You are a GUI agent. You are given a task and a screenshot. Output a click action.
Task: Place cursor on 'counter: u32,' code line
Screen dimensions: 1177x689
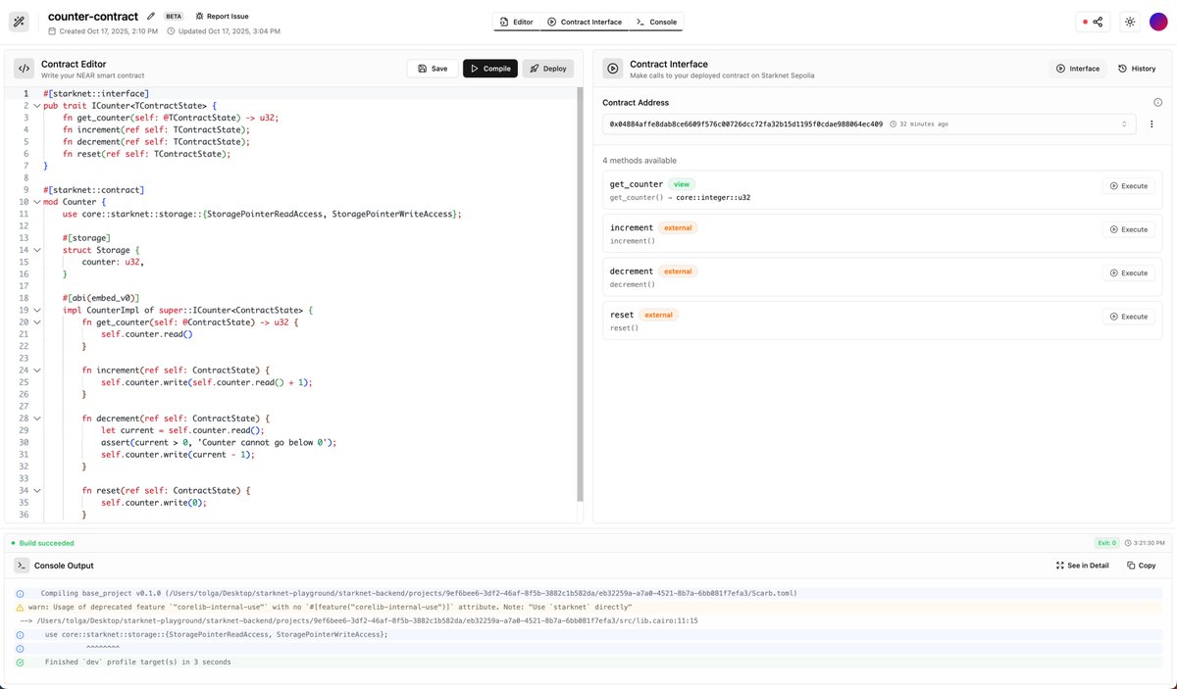[x=115, y=262]
